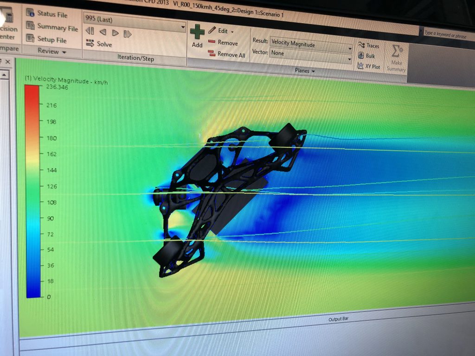Add a new plane with the green plus
The image size is (475, 356).
tap(197, 36)
